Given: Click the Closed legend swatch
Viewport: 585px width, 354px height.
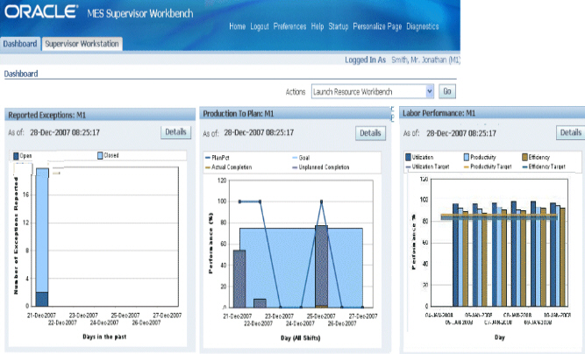Looking at the screenshot, I should tap(100, 155).
